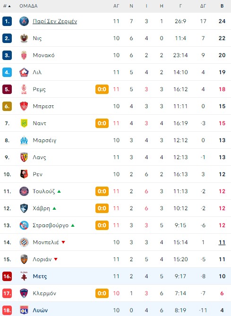Click the Lille club logo
The image size is (231, 316).
(x=24, y=72)
